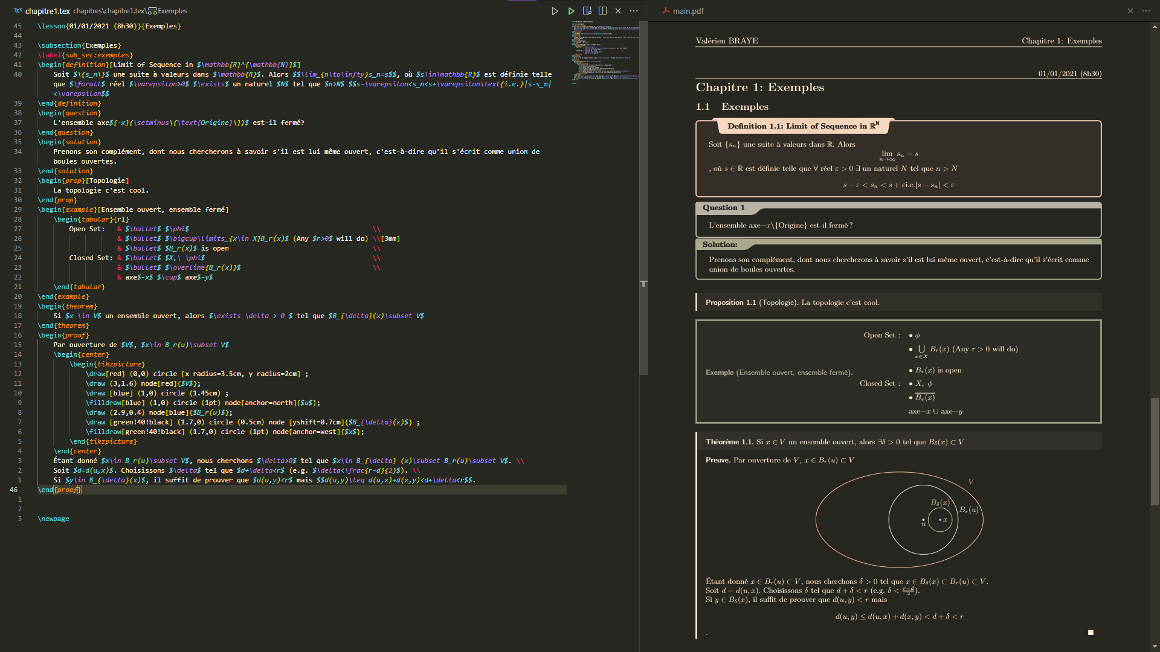Click the 'V' ellipse label in PDF diagram
Viewport: 1160px width, 652px height.
pos(971,482)
